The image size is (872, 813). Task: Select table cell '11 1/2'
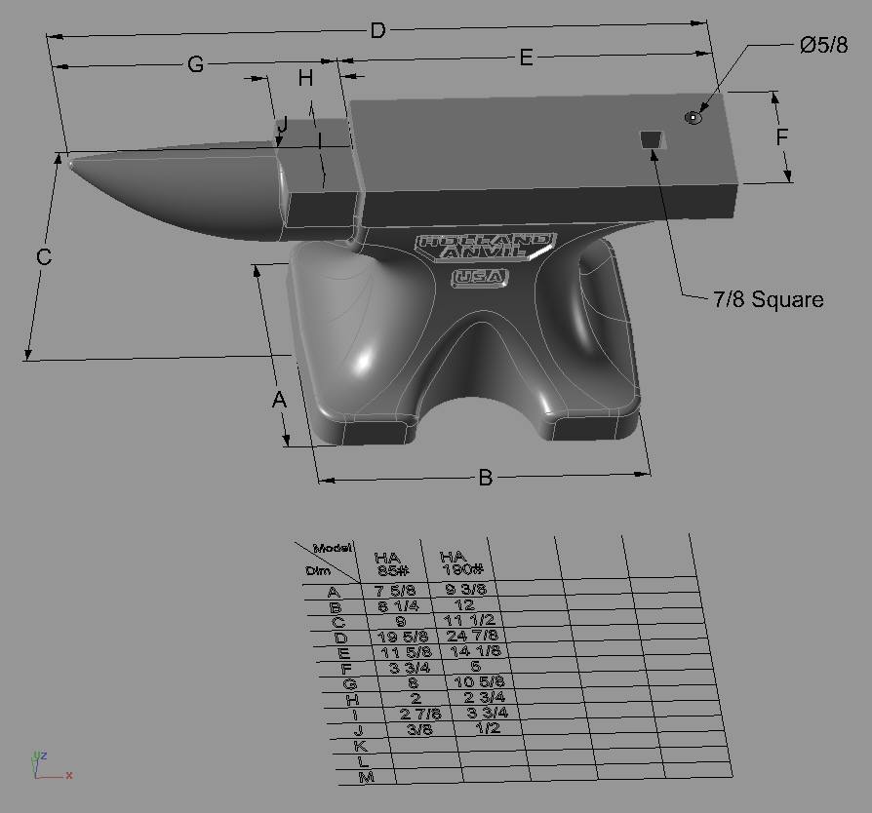[469, 620]
